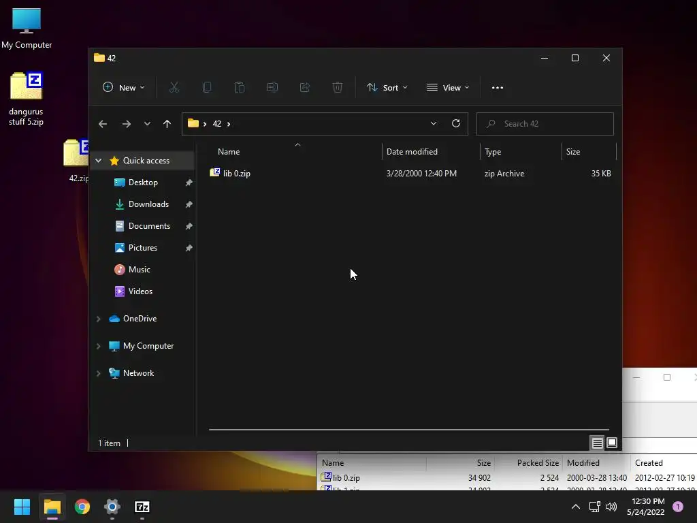Open the clock and date flyout
Screen dimensions: 697x523
[646, 507]
